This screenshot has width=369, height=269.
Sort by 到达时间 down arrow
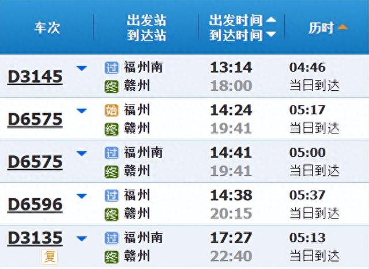click(x=271, y=34)
